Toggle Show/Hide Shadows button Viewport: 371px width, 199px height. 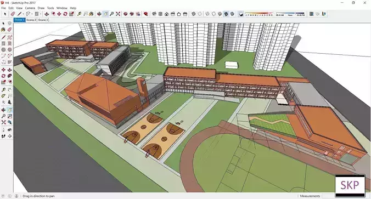click(240, 14)
